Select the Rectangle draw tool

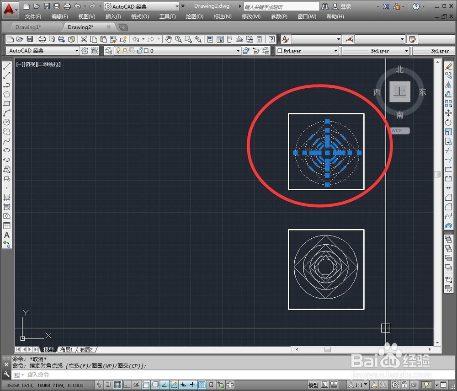pyautogui.click(x=7, y=103)
